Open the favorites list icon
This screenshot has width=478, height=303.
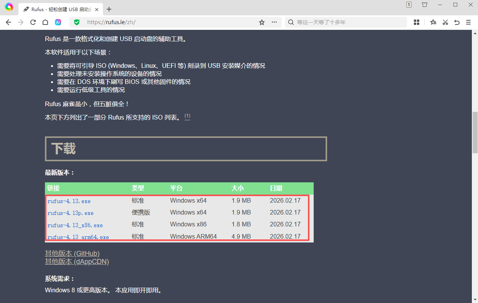(x=433, y=22)
